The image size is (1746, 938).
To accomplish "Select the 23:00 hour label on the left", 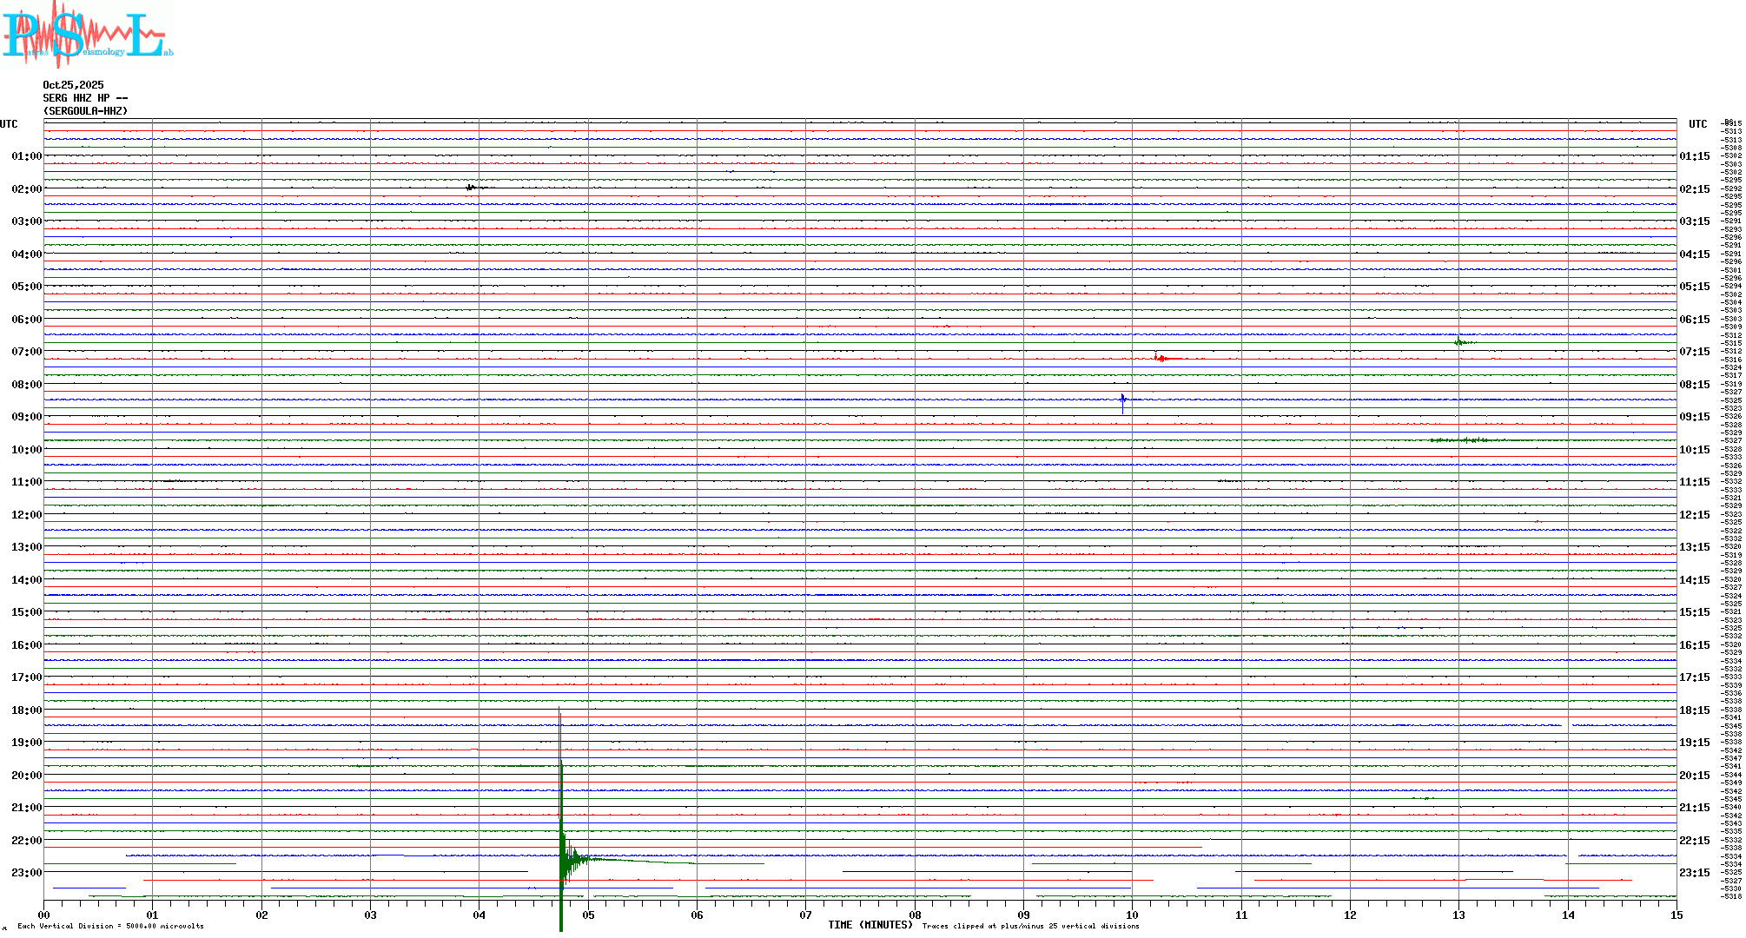I will pos(26,873).
